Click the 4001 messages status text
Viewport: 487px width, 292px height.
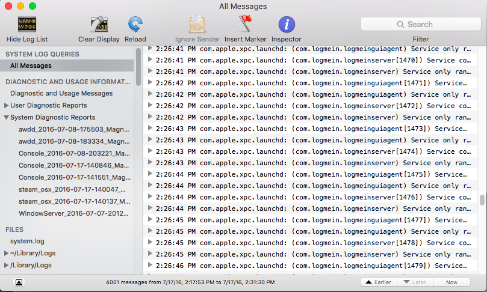tap(190, 282)
